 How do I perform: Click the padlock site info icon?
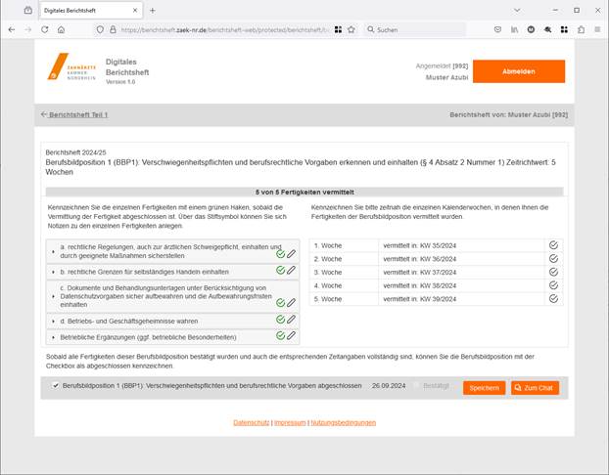113,29
